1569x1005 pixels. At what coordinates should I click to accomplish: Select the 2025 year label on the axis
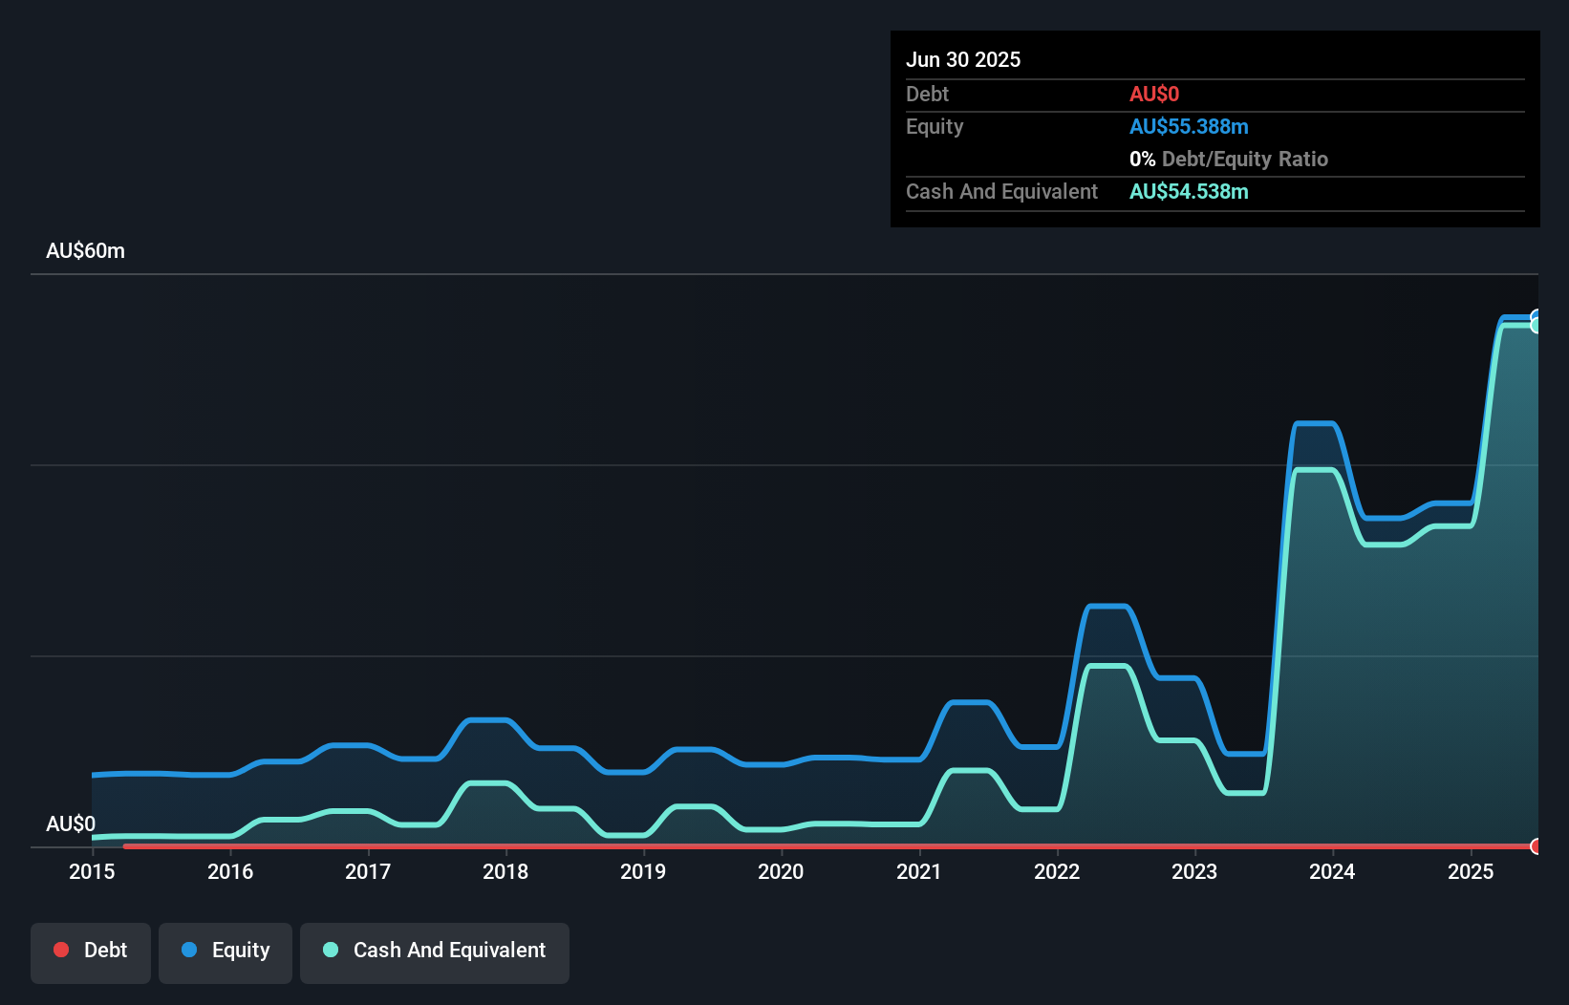1472,871
